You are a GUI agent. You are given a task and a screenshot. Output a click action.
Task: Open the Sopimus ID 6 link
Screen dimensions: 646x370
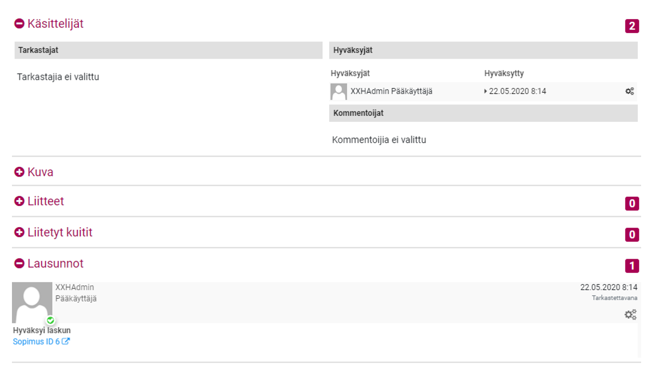click(x=36, y=342)
